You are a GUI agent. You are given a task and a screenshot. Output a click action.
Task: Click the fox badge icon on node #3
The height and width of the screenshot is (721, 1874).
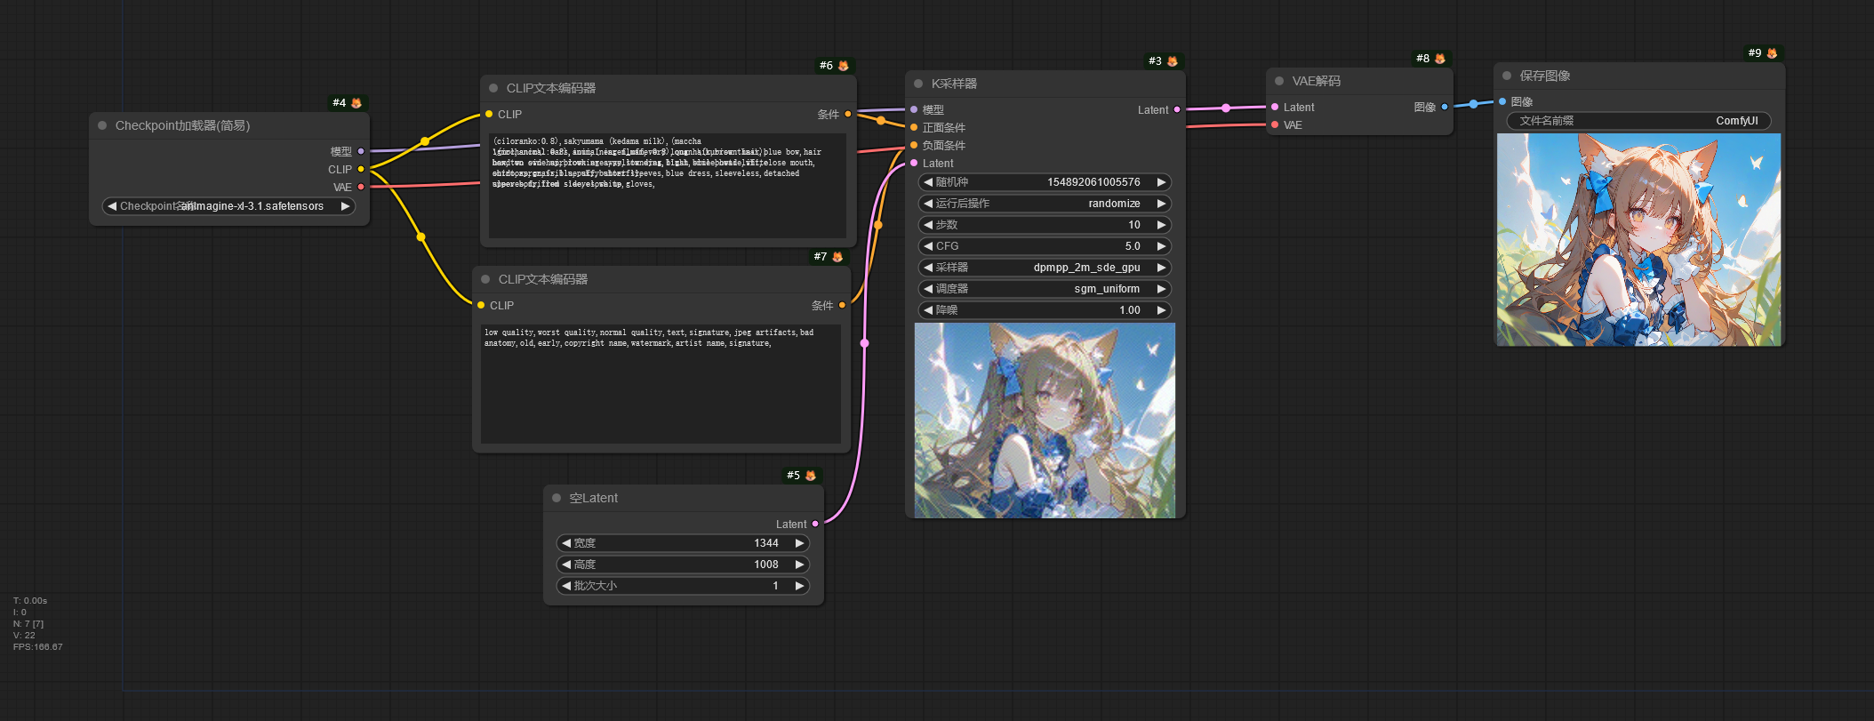click(1173, 61)
